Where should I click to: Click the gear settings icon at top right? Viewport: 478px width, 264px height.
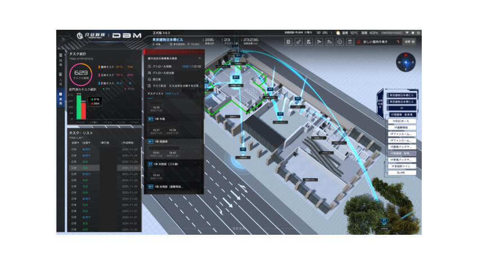click(418, 33)
